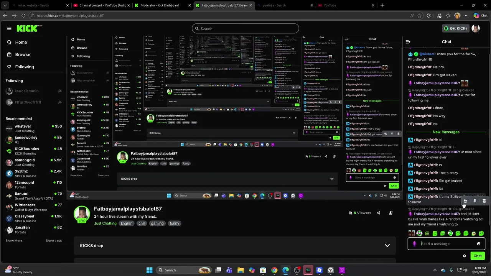The height and width of the screenshot is (276, 491).
Task: Open recommended channel KICKBounties
Action: (x=34, y=151)
